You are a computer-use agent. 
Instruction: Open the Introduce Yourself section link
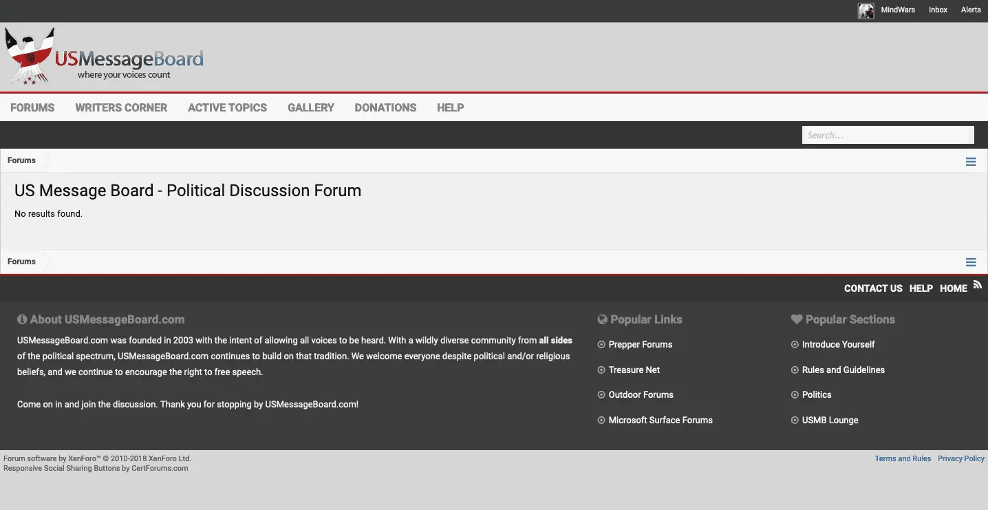pyautogui.click(x=838, y=344)
